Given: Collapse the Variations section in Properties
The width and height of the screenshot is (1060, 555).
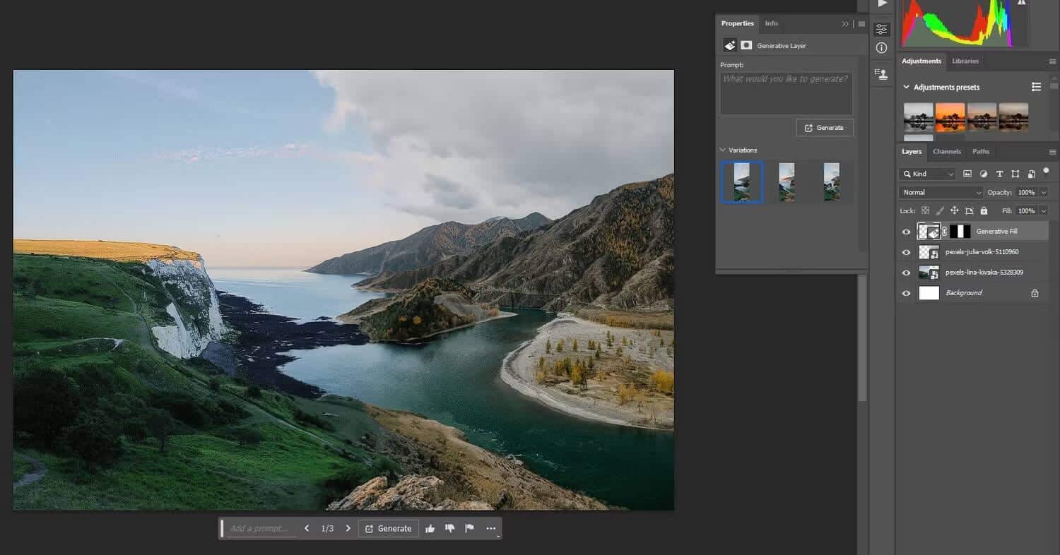Looking at the screenshot, I should 722,150.
